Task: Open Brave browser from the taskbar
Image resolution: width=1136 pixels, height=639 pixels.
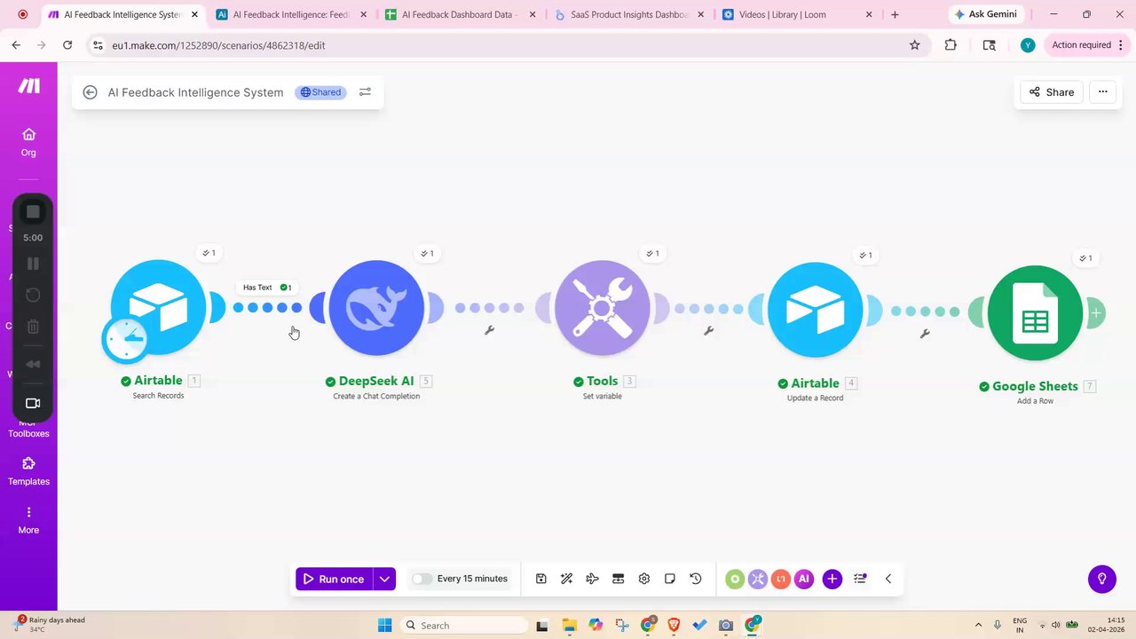Action: pyautogui.click(x=674, y=626)
